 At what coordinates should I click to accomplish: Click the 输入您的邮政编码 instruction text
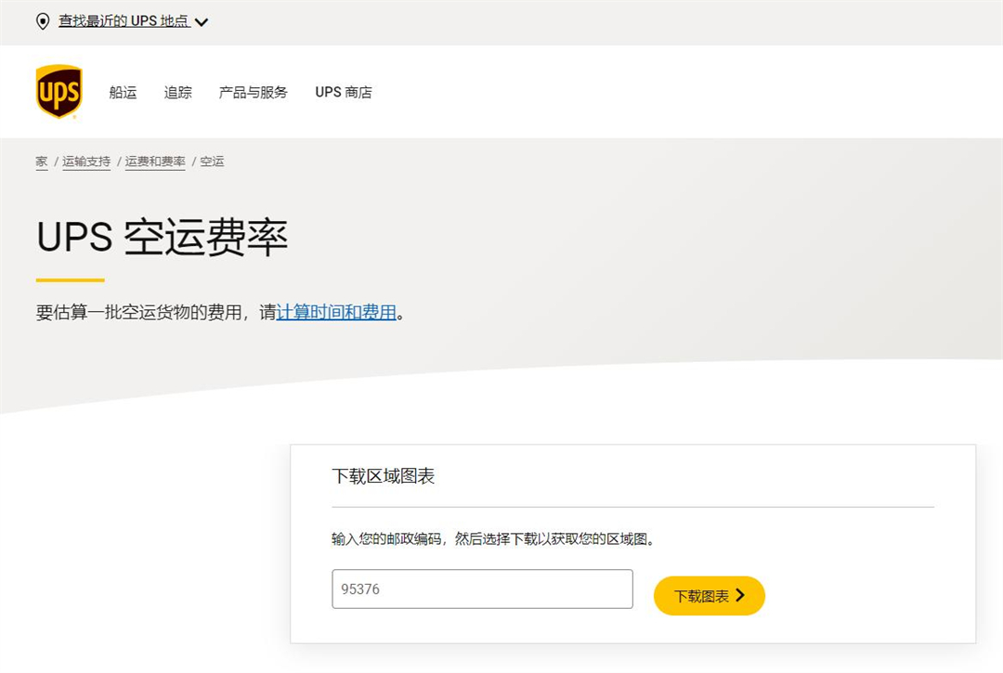click(494, 539)
